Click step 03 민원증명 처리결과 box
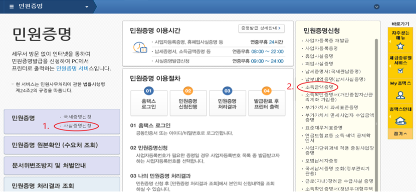416x192 pixels. coord(228,103)
